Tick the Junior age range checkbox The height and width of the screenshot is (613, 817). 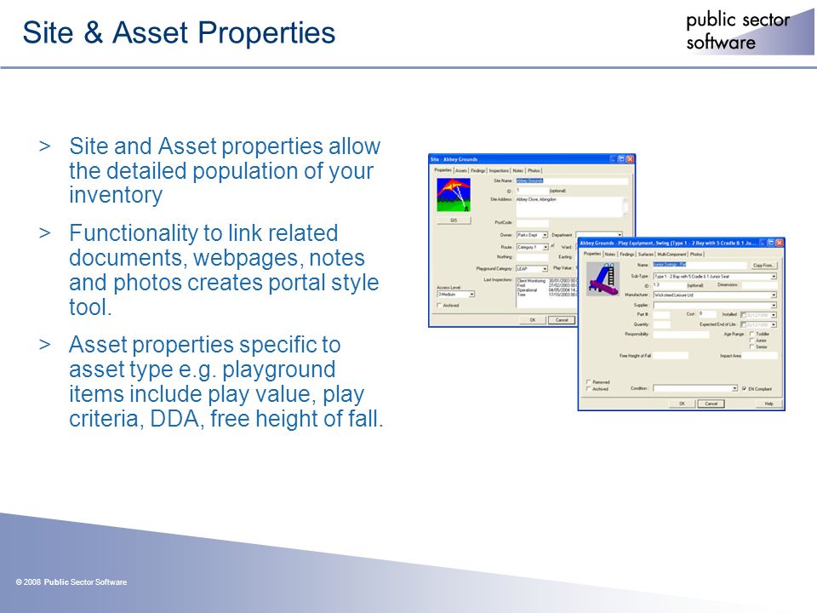[751, 341]
